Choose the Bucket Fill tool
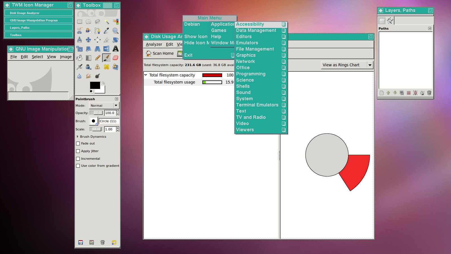The image size is (451, 254). pyautogui.click(x=79, y=58)
